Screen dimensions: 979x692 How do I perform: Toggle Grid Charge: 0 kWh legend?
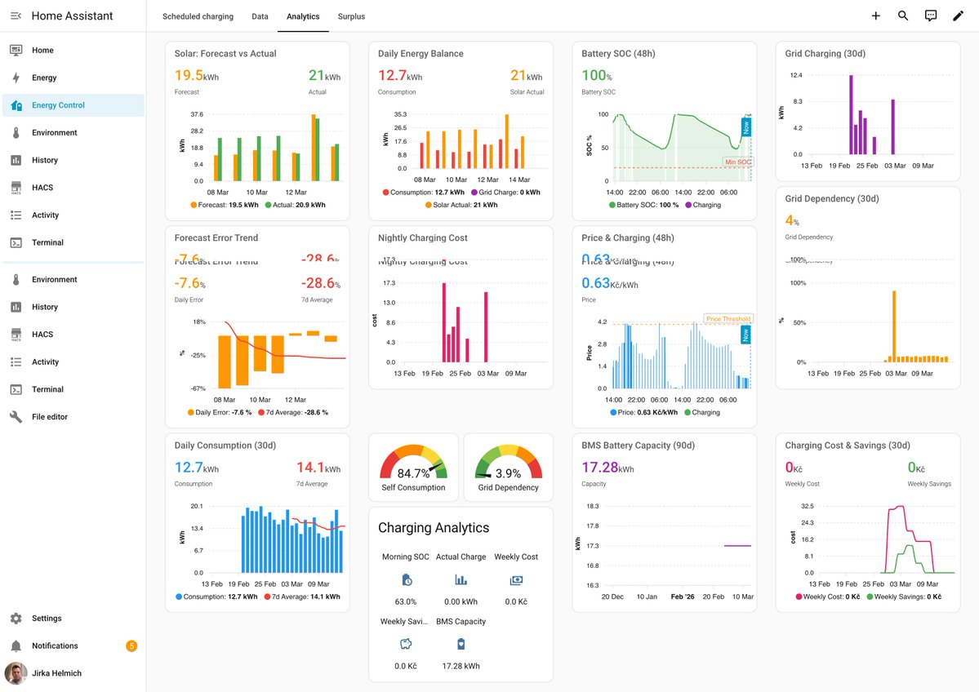pyautogui.click(x=505, y=193)
